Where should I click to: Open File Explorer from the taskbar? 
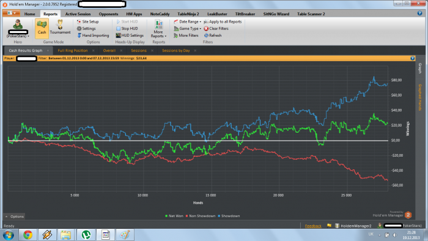[x=66, y=235]
